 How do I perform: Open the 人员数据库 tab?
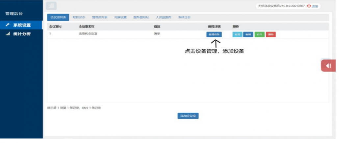tap(164, 17)
